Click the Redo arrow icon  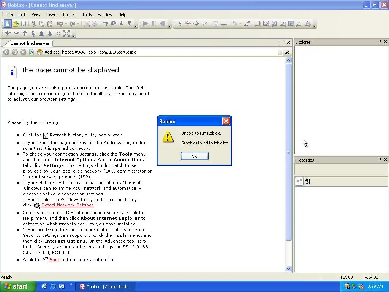coord(72,24)
